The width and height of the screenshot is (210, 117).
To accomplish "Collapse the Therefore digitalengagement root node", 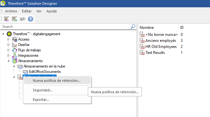I will click(x=3, y=34).
